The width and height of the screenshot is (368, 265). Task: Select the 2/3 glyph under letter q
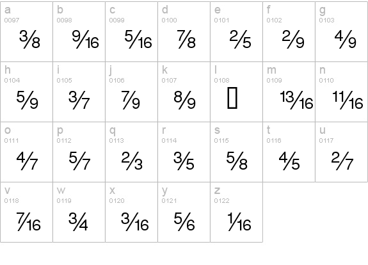132,160
